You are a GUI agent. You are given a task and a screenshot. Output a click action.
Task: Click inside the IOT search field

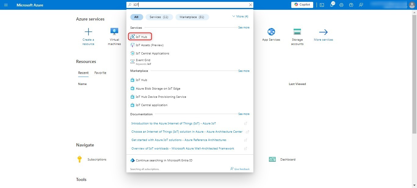(x=189, y=5)
